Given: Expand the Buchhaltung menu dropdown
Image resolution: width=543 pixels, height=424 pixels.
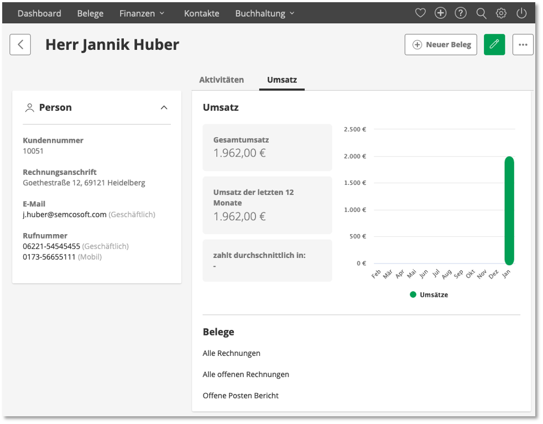Looking at the screenshot, I should (264, 13).
